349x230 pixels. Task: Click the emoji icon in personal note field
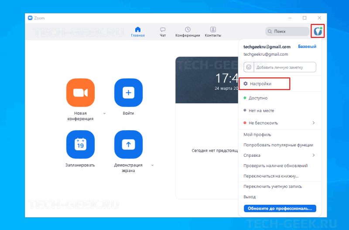coord(249,67)
